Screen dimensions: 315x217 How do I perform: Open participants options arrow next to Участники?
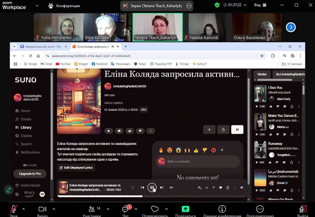[x=108, y=209]
